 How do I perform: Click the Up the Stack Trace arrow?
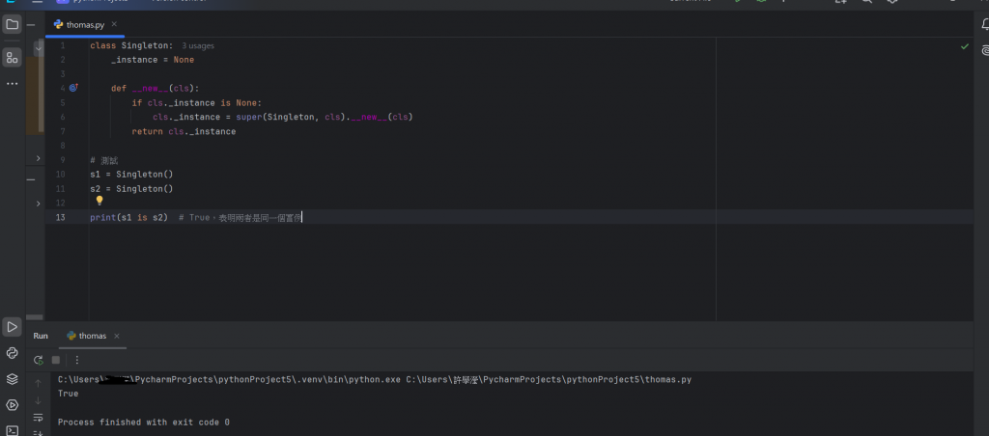tap(39, 383)
